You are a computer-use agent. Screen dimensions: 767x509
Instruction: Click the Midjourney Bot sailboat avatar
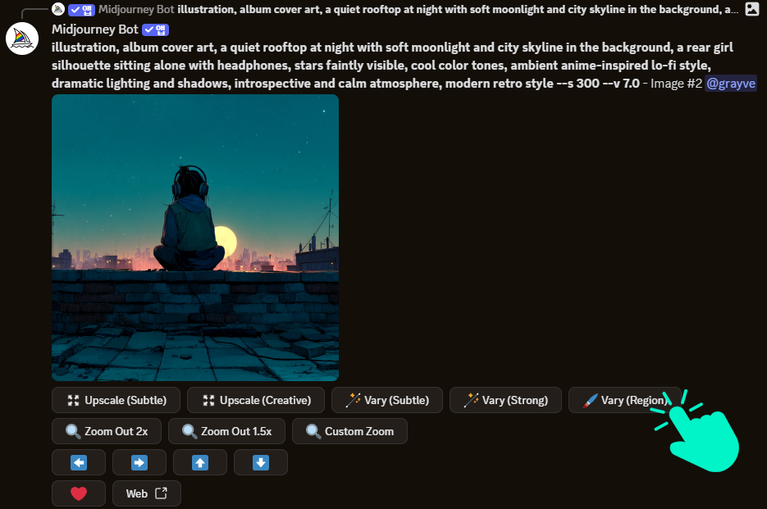[22, 39]
